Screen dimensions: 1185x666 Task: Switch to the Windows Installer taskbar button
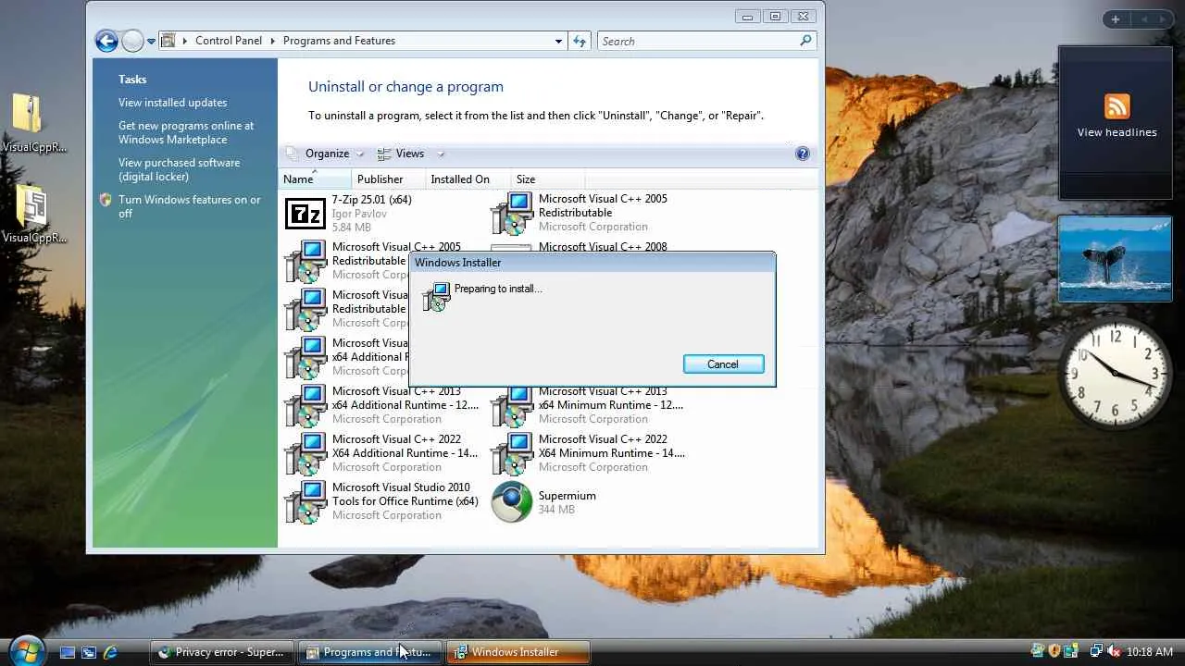click(518, 652)
